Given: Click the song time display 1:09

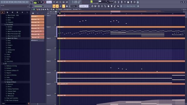Looking at the screenshot, I should pyautogui.click(x=76, y=2).
